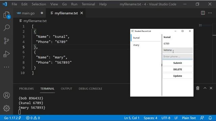
Task: Click line number 5 in the gutter
Action: [23, 47]
